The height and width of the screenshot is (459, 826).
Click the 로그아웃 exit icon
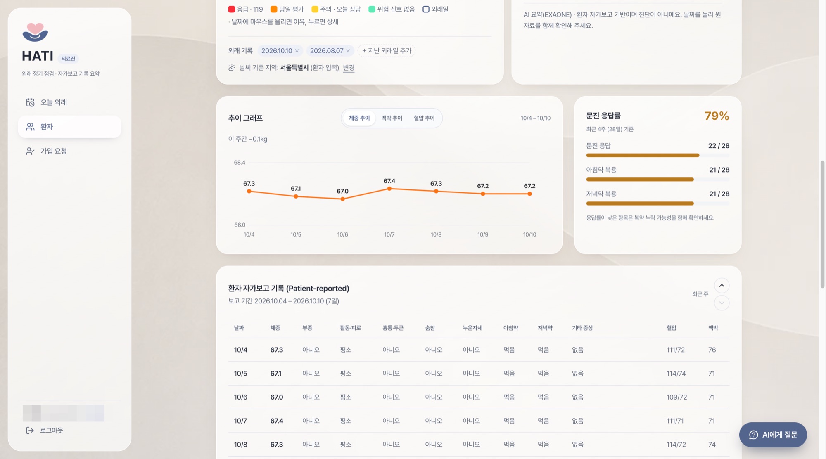point(30,431)
